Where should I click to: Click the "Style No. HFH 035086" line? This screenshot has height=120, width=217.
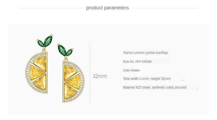(x=137, y=62)
